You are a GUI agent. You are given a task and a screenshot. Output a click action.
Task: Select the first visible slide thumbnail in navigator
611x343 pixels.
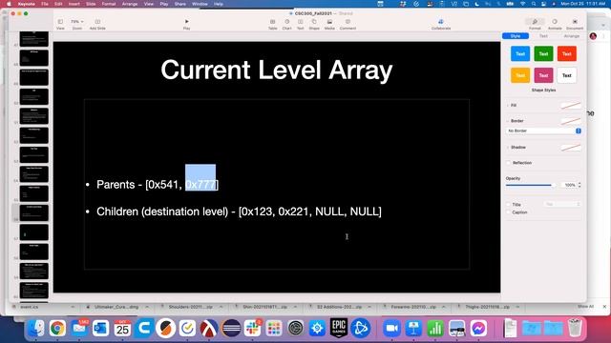click(34, 39)
